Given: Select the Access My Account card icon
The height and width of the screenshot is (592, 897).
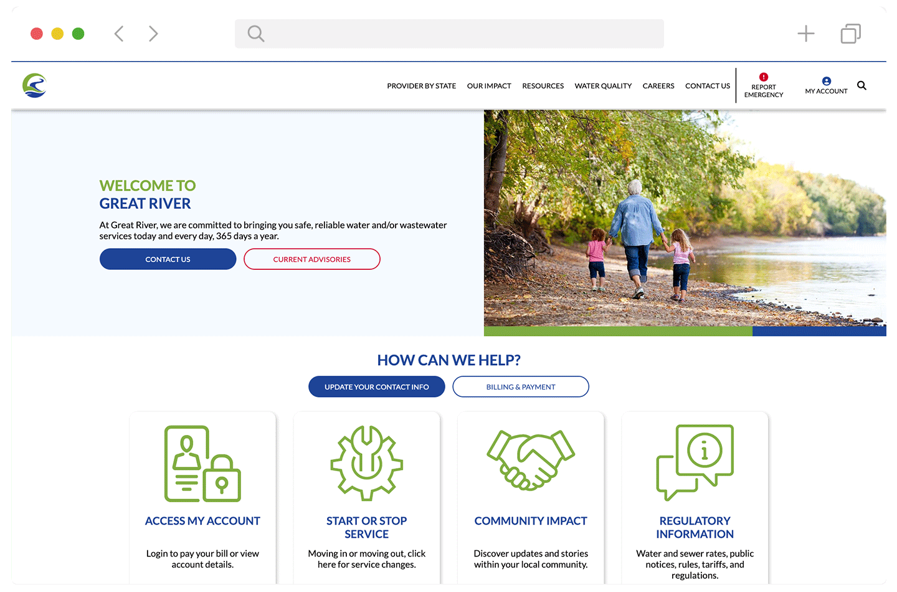Looking at the screenshot, I should tap(202, 463).
